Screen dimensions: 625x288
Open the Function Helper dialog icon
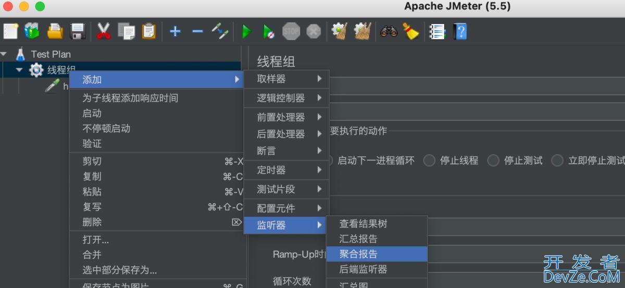click(437, 32)
